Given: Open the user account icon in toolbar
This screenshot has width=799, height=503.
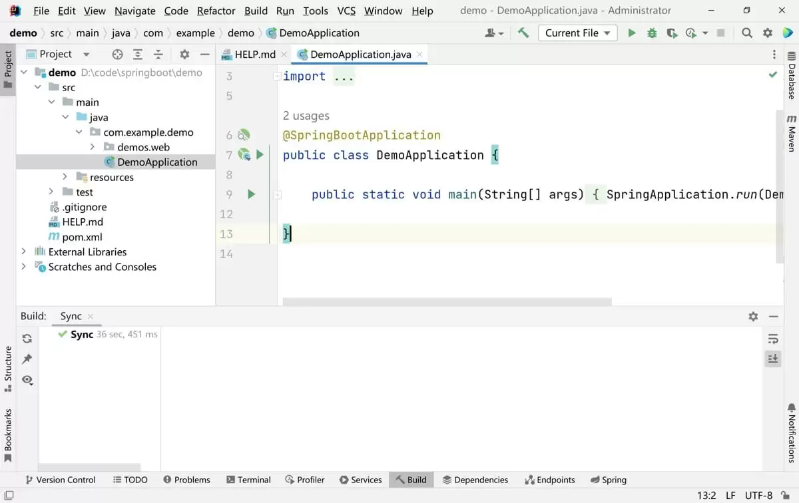Looking at the screenshot, I should point(493,33).
